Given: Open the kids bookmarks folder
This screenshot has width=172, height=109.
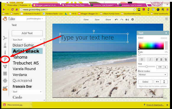Looking at the screenshot, I should click(x=6, y=14).
